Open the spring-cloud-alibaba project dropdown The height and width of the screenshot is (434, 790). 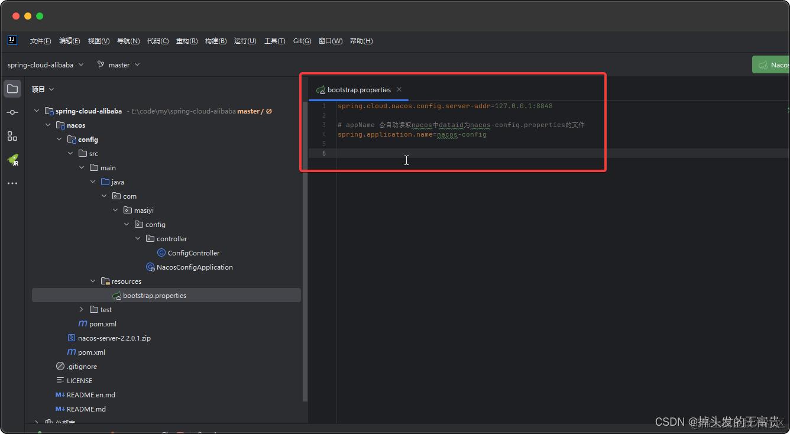click(x=46, y=65)
